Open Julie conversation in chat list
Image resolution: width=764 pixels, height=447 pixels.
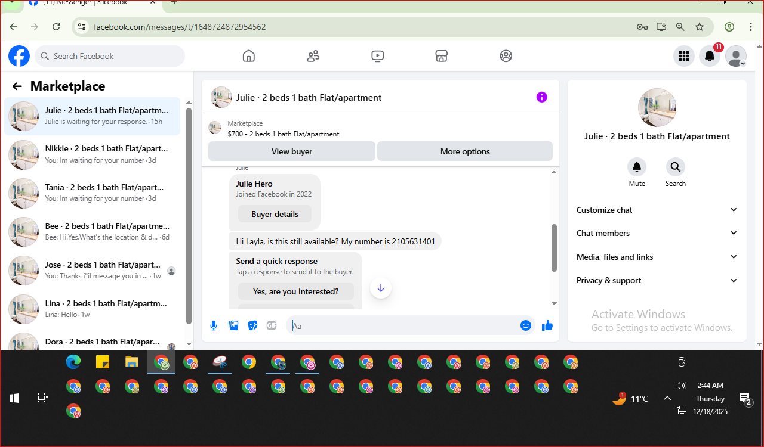93,116
